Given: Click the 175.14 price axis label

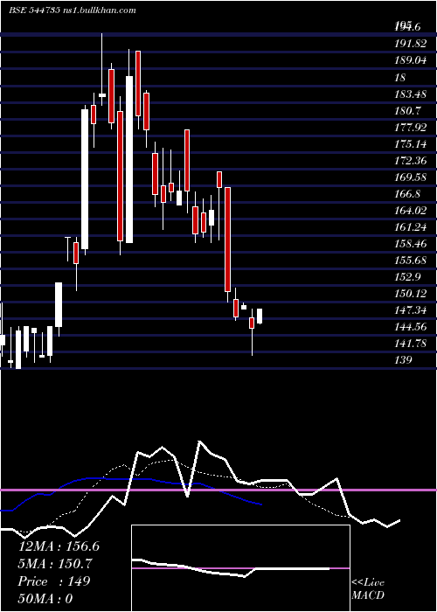Looking at the screenshot, I should coord(411,144).
